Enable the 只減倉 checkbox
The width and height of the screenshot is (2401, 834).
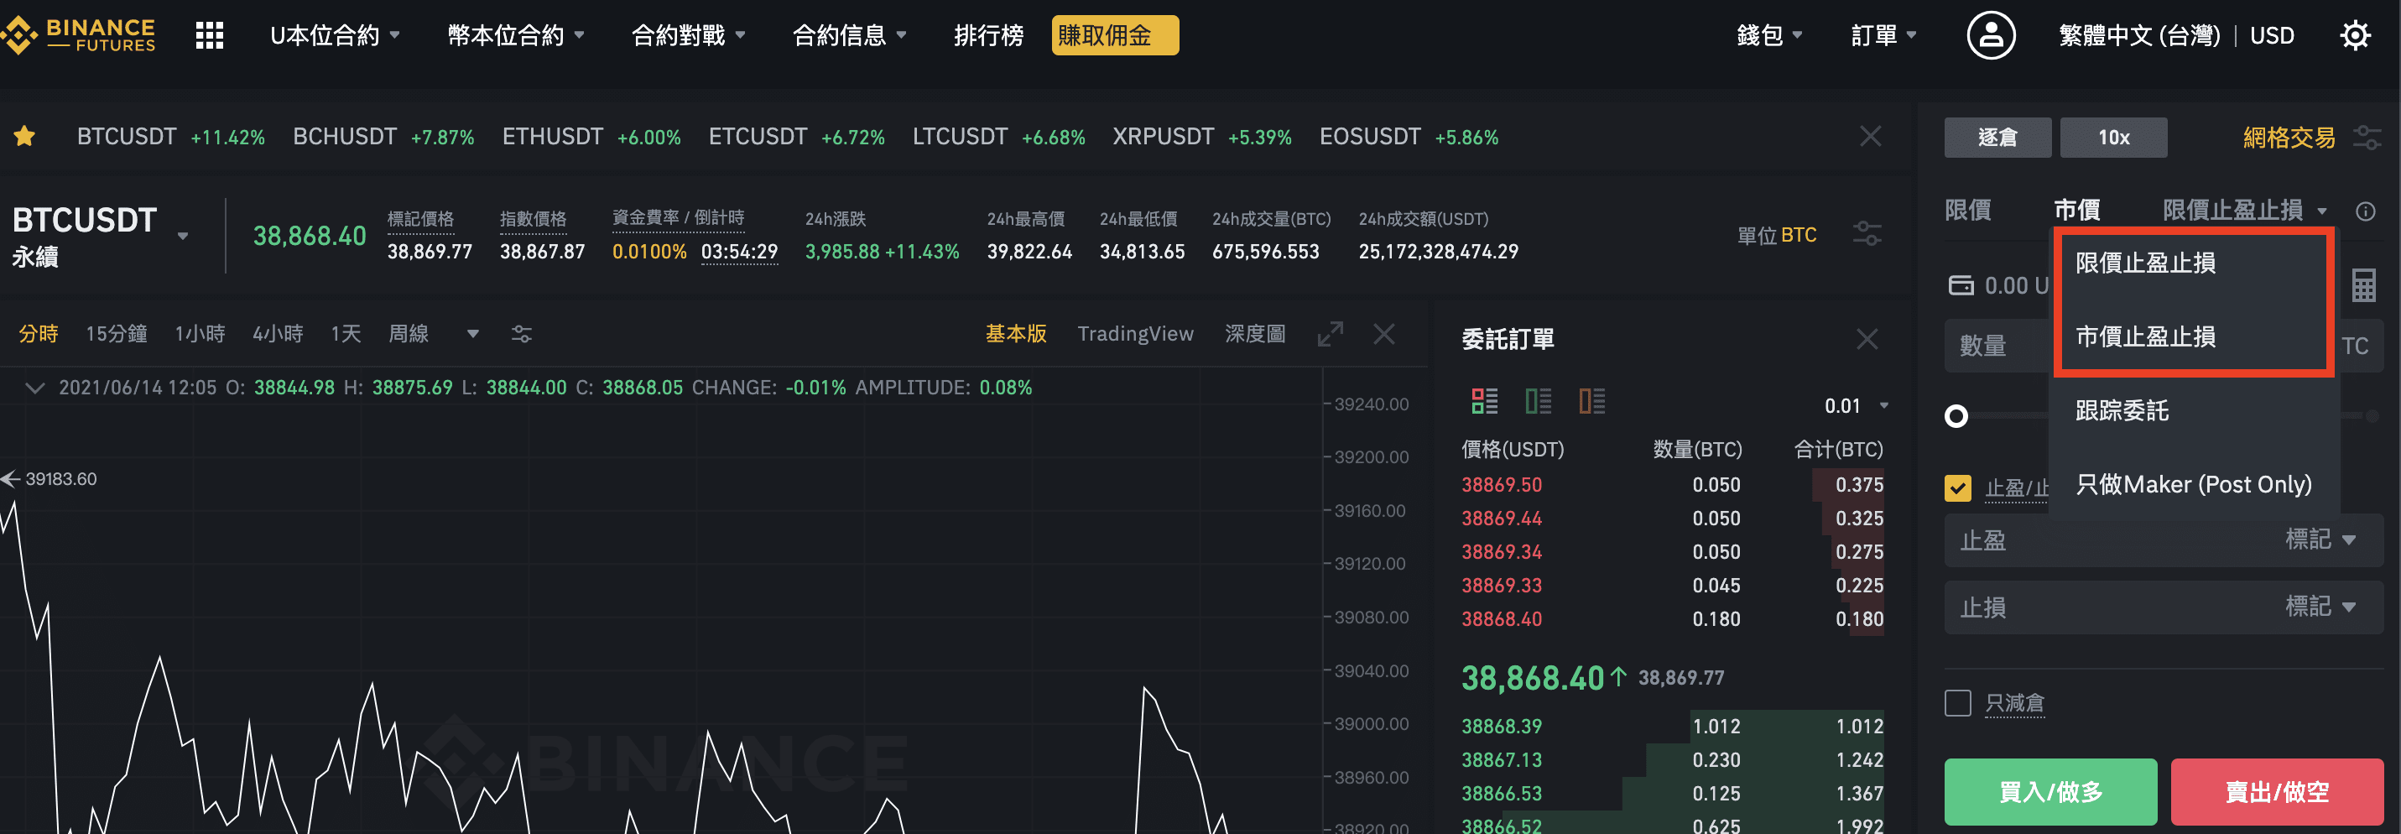pyautogui.click(x=1957, y=702)
